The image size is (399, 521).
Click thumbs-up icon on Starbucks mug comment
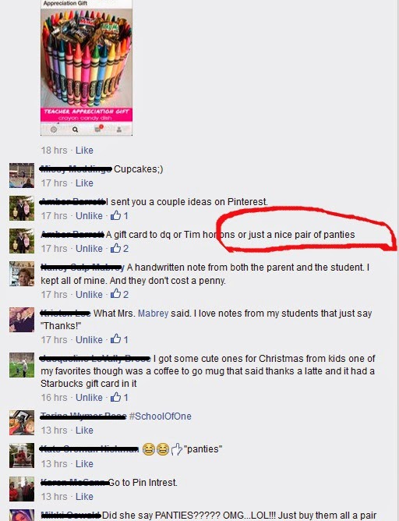click(x=115, y=397)
